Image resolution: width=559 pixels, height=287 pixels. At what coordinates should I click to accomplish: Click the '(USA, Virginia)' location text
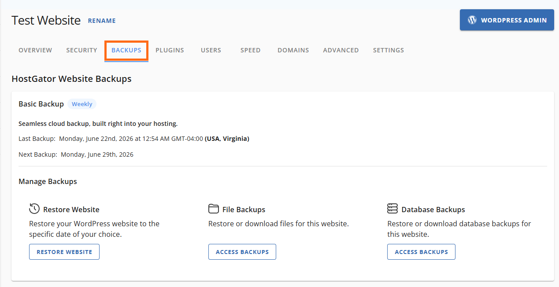227,139
